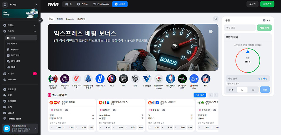
Task: Expand the 카지노 sidebar section
Action: tap(35, 25)
